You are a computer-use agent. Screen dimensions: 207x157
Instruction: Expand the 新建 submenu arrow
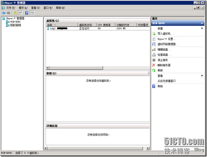pyautogui.click(x=202, y=28)
